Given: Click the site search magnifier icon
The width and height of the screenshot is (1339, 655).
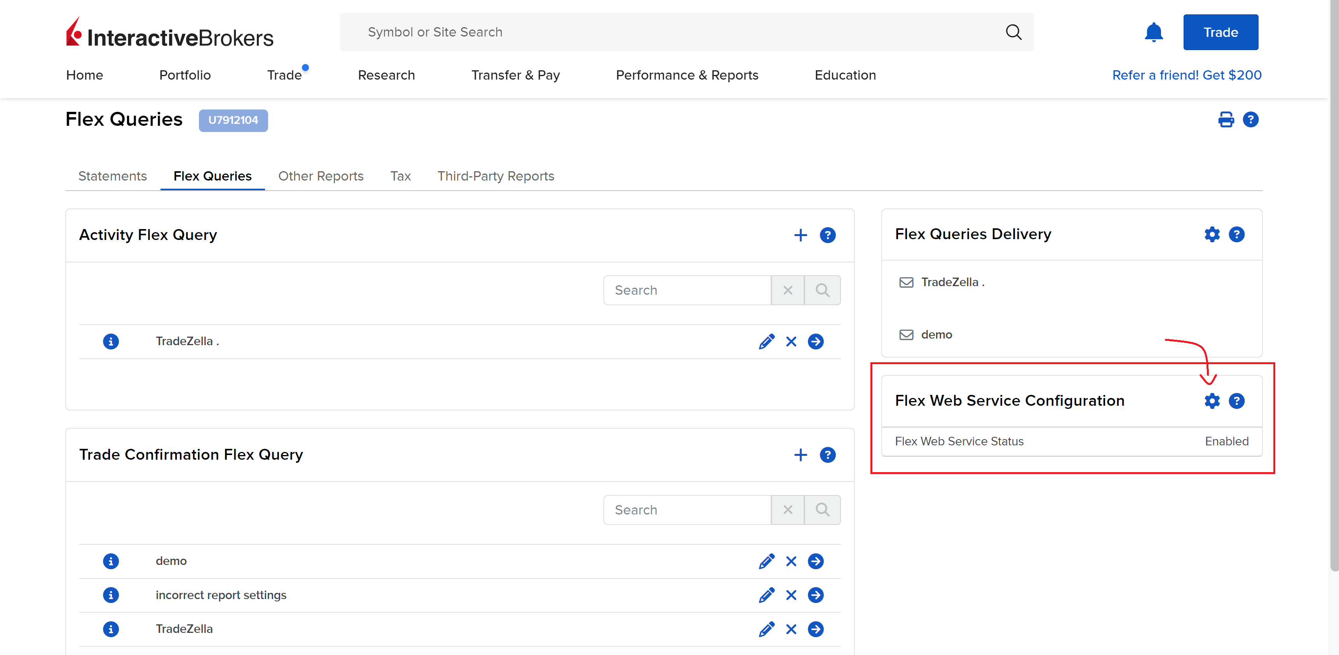Looking at the screenshot, I should click(1013, 32).
